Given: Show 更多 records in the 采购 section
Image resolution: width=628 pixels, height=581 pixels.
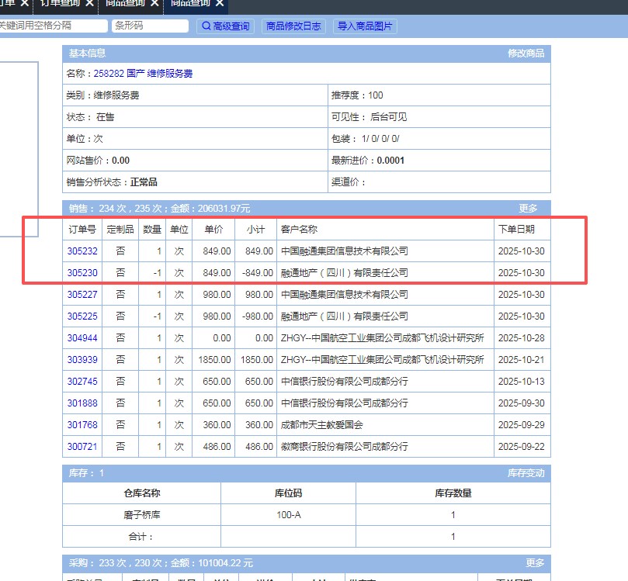Looking at the screenshot, I should 535,563.
